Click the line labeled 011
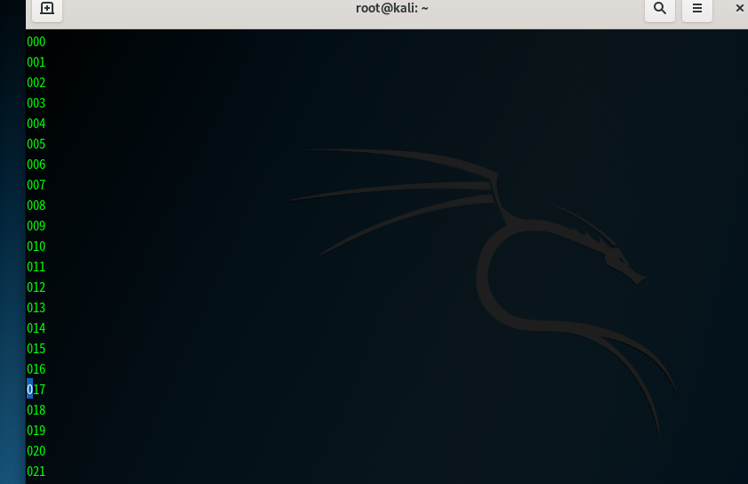748x484 pixels. pyautogui.click(x=36, y=267)
